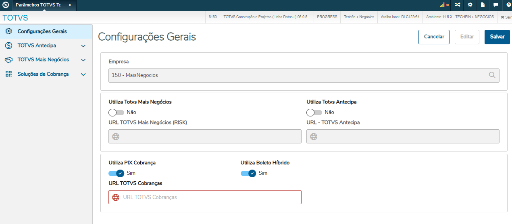Open the chat speech bubble icon

click(496, 5)
